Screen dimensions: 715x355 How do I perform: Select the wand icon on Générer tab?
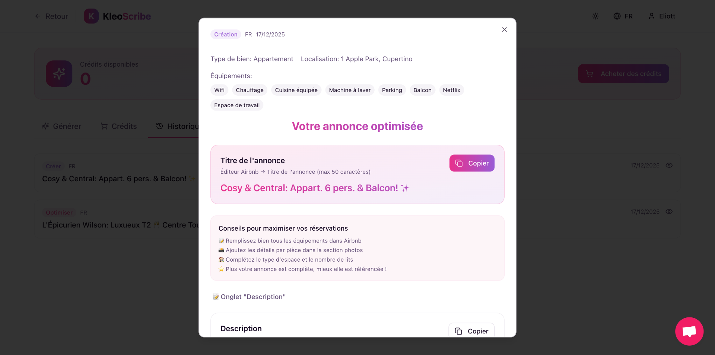coord(45,126)
